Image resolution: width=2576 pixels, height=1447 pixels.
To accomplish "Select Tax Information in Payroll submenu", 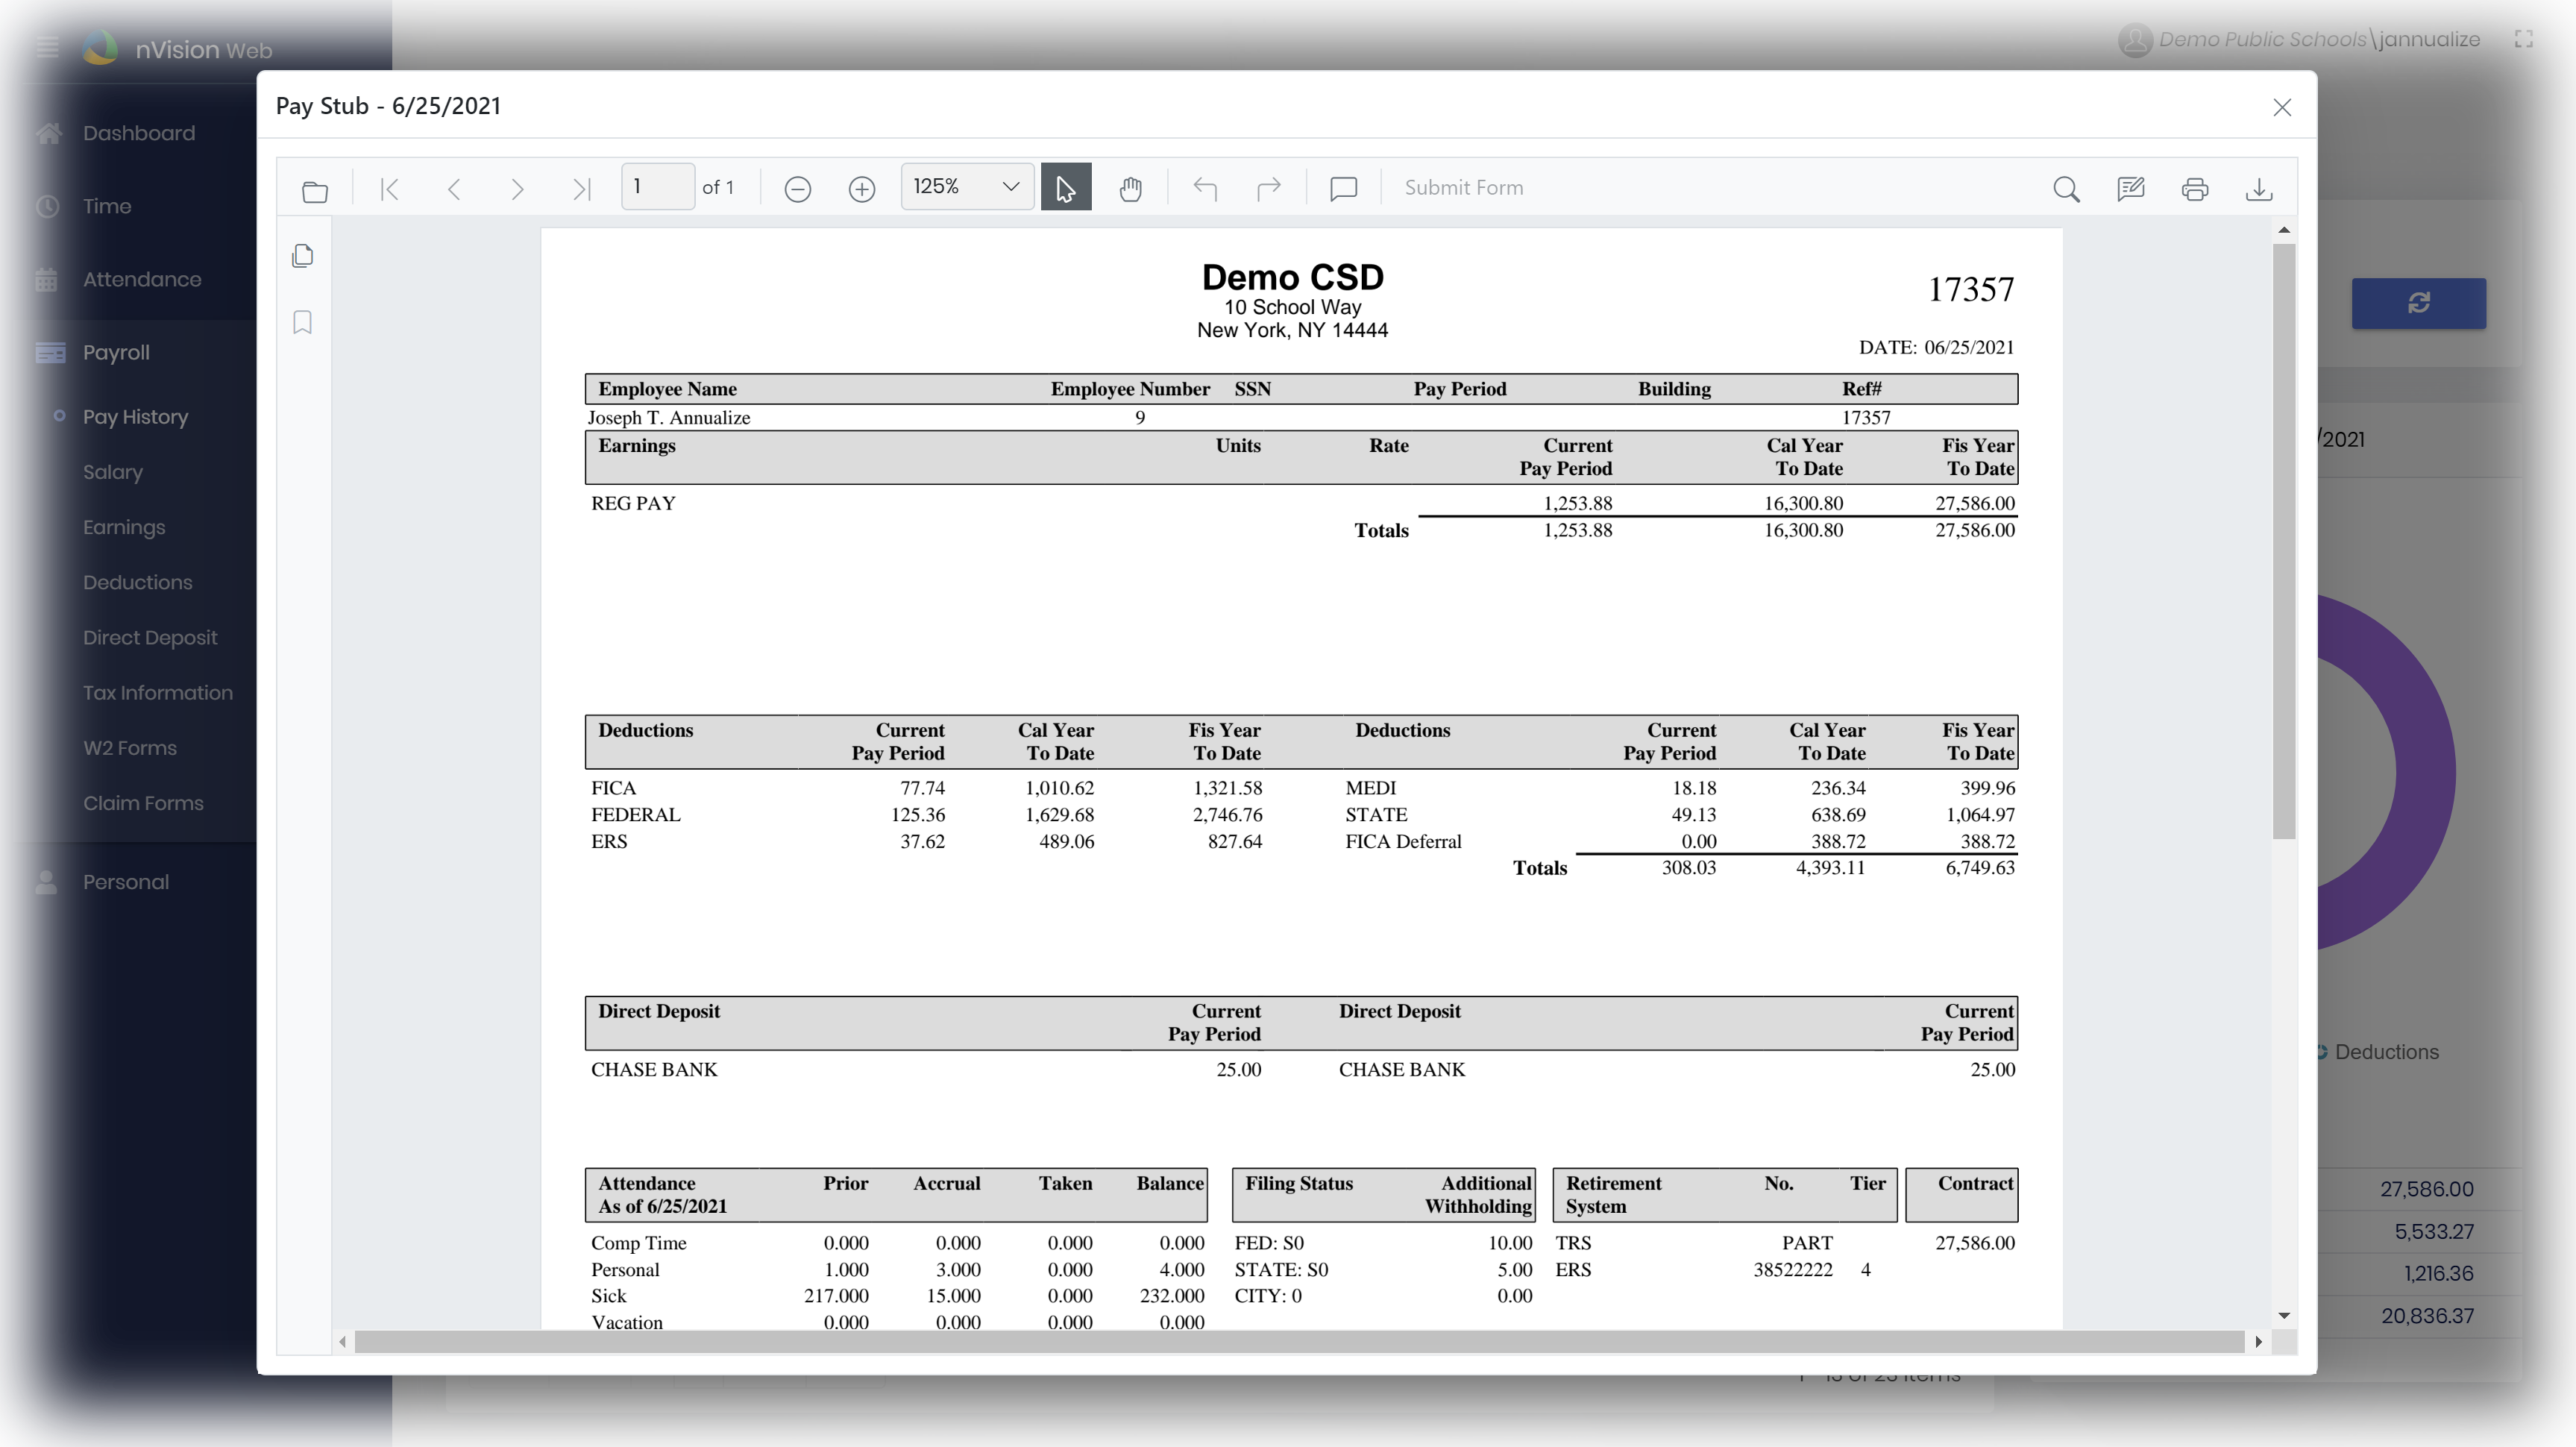I will (x=157, y=692).
